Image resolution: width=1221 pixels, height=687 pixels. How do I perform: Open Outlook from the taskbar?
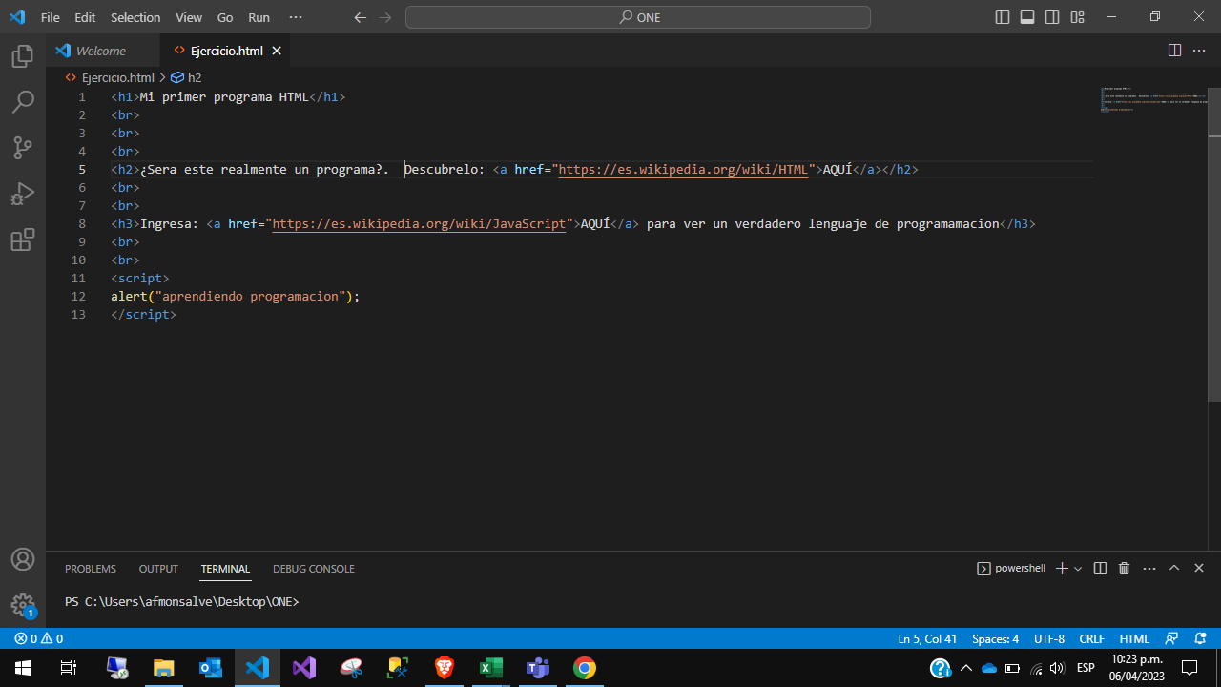(211, 668)
